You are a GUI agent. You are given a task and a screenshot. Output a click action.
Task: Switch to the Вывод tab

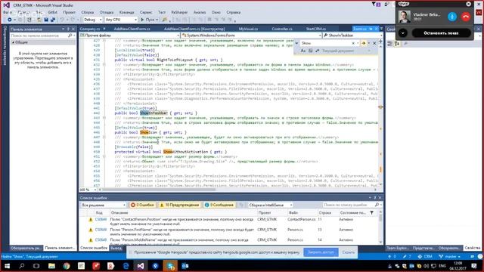[x=116, y=248]
